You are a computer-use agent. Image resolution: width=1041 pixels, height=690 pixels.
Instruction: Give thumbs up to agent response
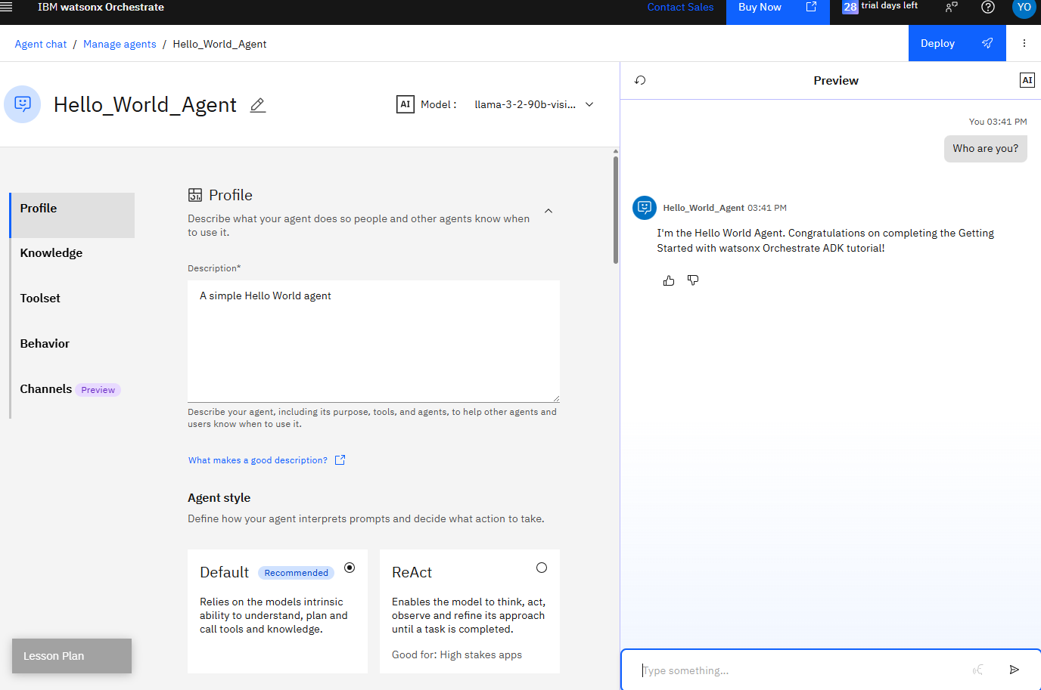[x=669, y=280]
